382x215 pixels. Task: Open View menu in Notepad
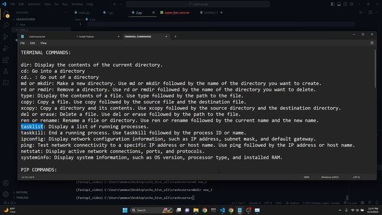point(44,43)
